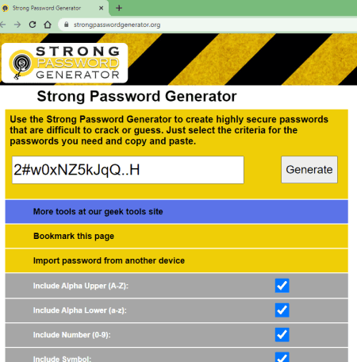Viewport: 357px width, 362px height.
Task: Click the tab favicon icon
Action: coord(5,8)
